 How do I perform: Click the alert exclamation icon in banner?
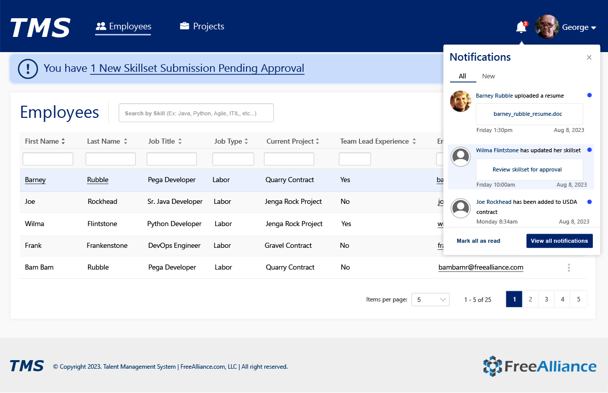pyautogui.click(x=28, y=68)
